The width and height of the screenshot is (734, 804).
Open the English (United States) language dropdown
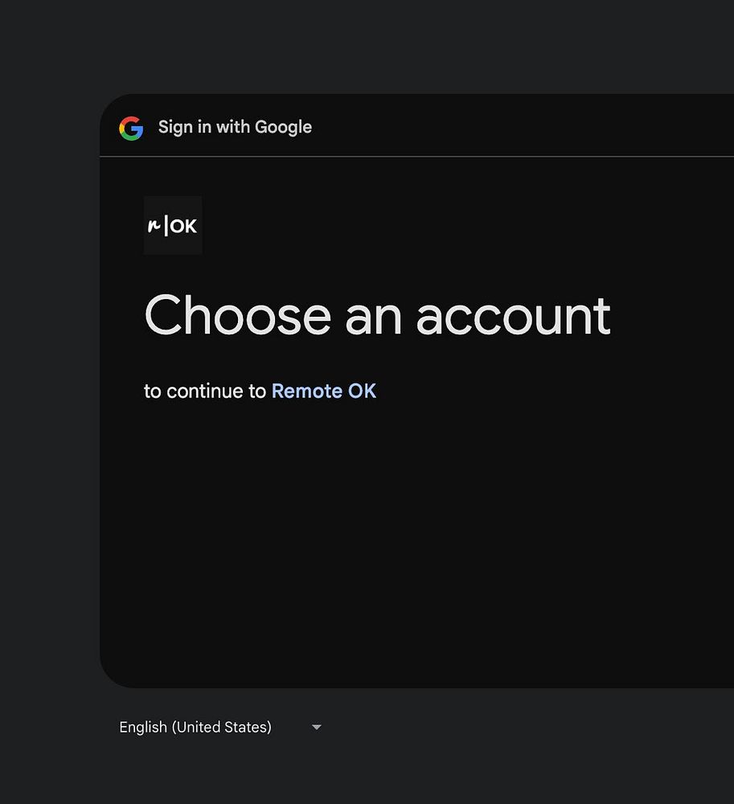221,727
